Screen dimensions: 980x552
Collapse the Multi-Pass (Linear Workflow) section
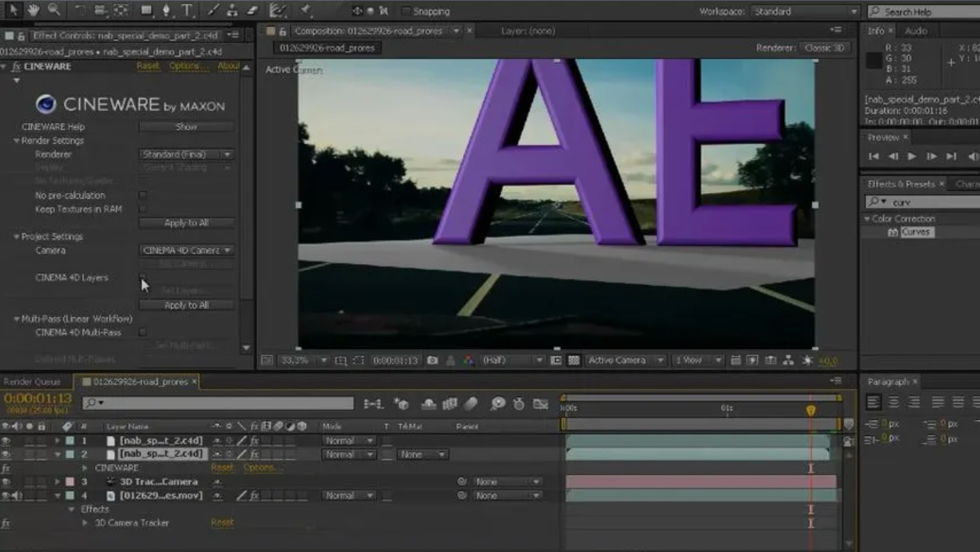click(x=16, y=319)
